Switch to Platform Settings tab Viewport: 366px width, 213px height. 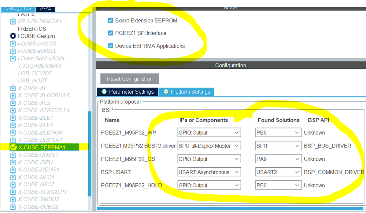186,92
